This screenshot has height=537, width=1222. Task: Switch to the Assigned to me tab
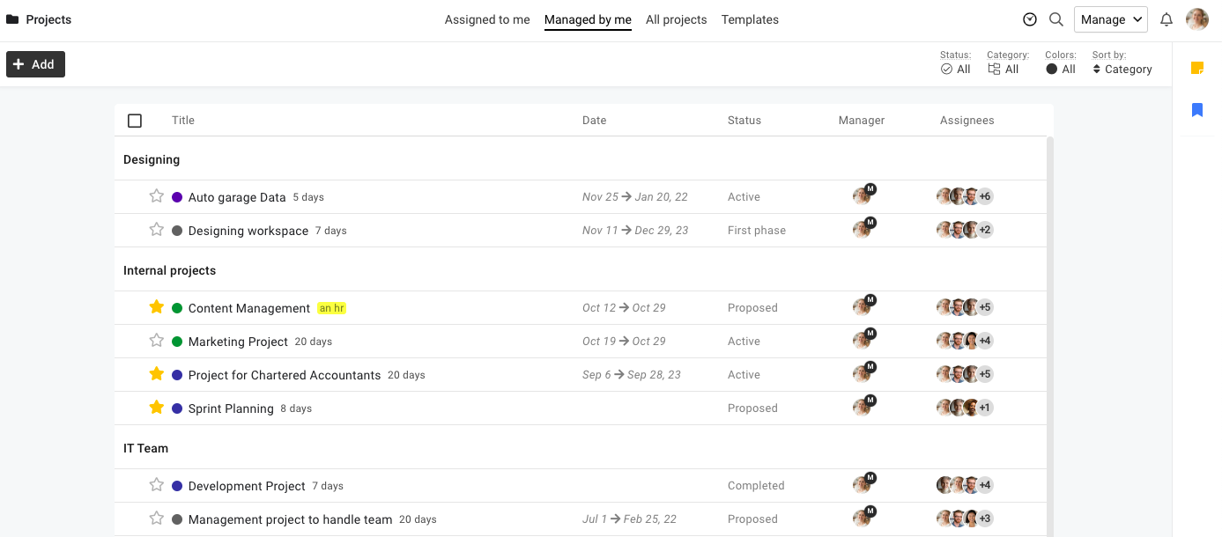(487, 18)
